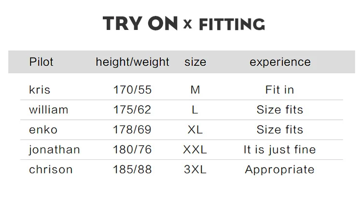
Task: Select the experience column header
Action: tap(280, 62)
